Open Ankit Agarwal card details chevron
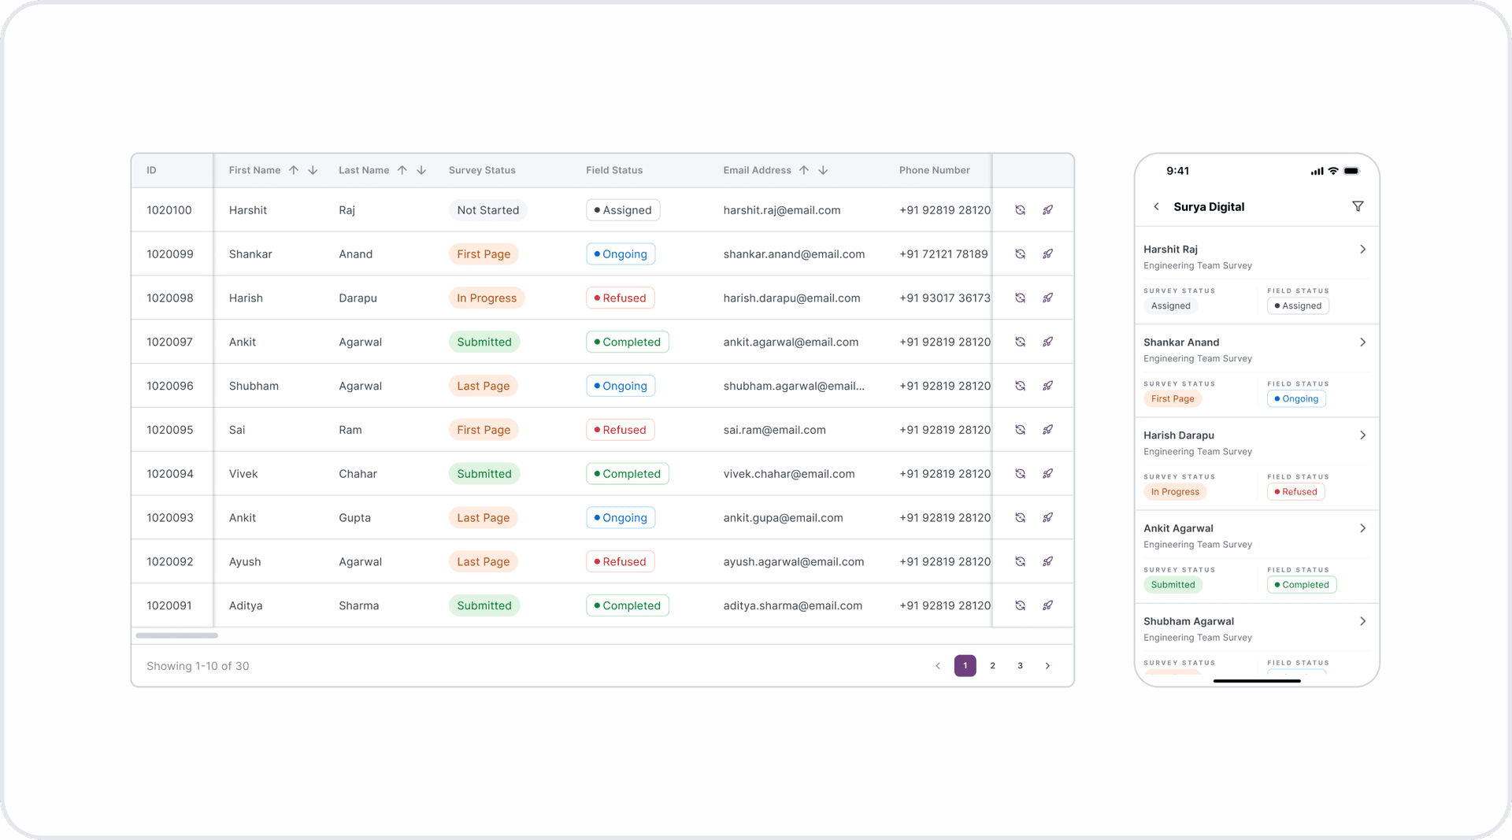The height and width of the screenshot is (840, 1512). [1362, 528]
